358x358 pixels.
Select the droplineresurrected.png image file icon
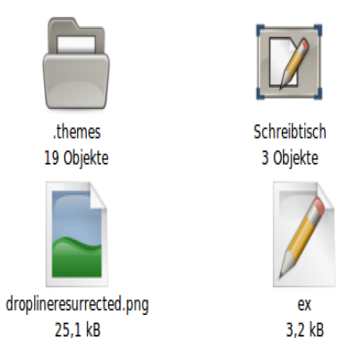click(x=77, y=234)
